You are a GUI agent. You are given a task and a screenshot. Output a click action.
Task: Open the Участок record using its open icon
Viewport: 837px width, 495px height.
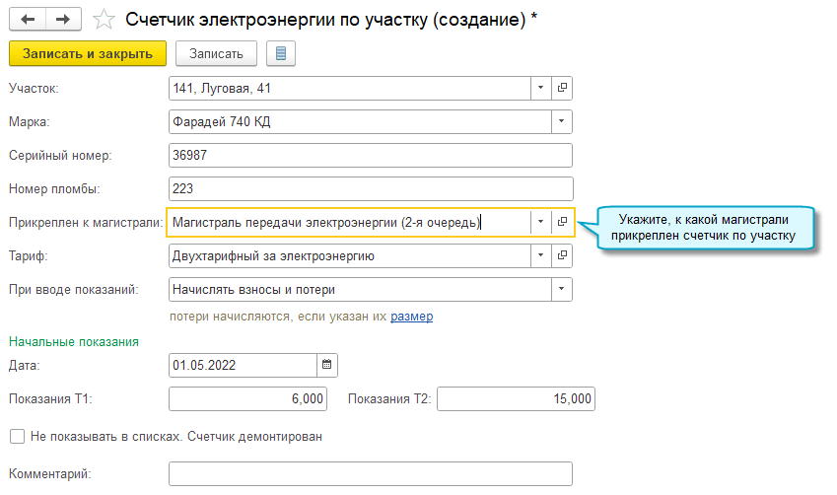562,89
